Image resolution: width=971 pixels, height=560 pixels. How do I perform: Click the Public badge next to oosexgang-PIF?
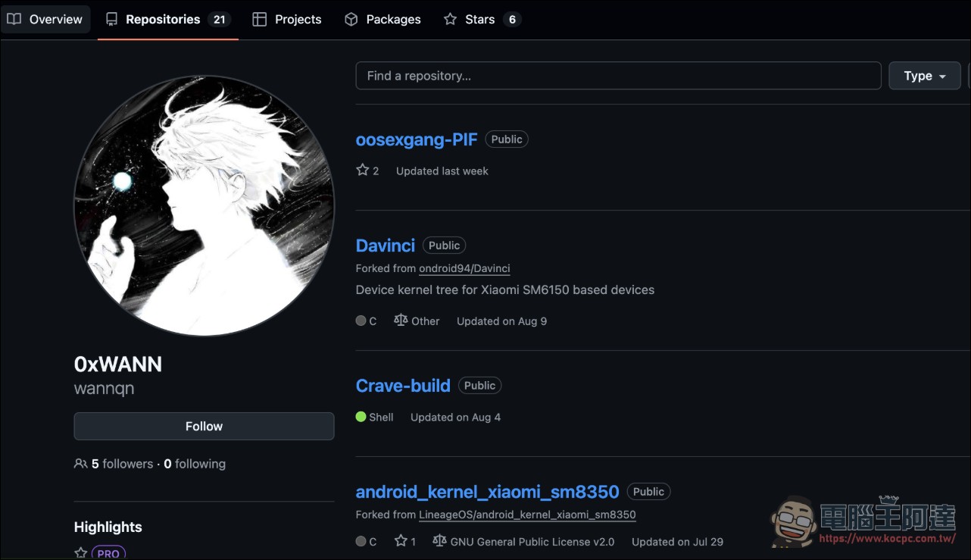coord(507,139)
